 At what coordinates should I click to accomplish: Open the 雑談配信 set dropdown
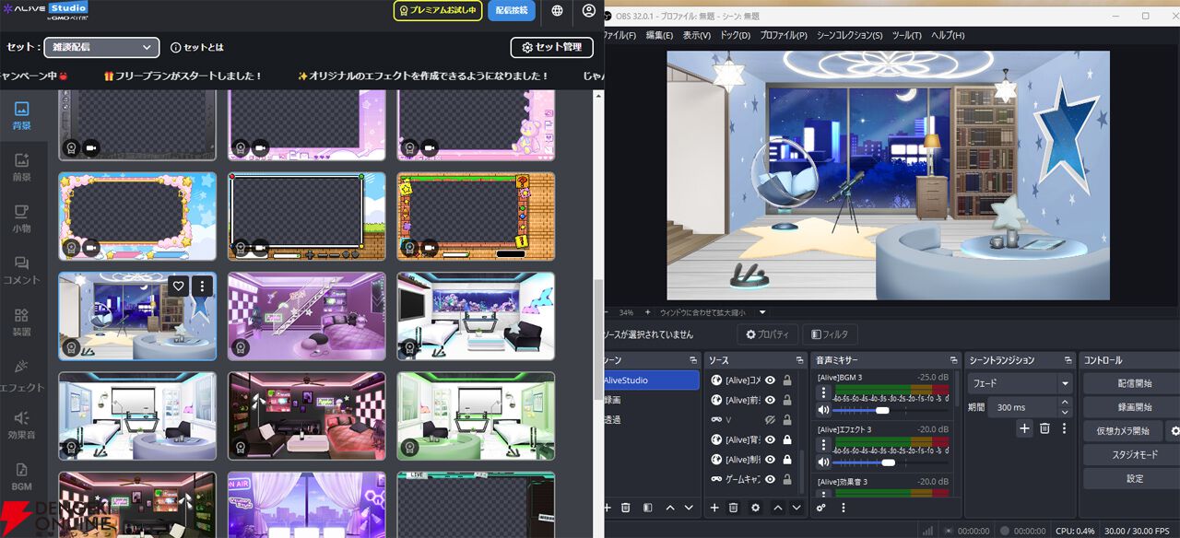pos(101,47)
